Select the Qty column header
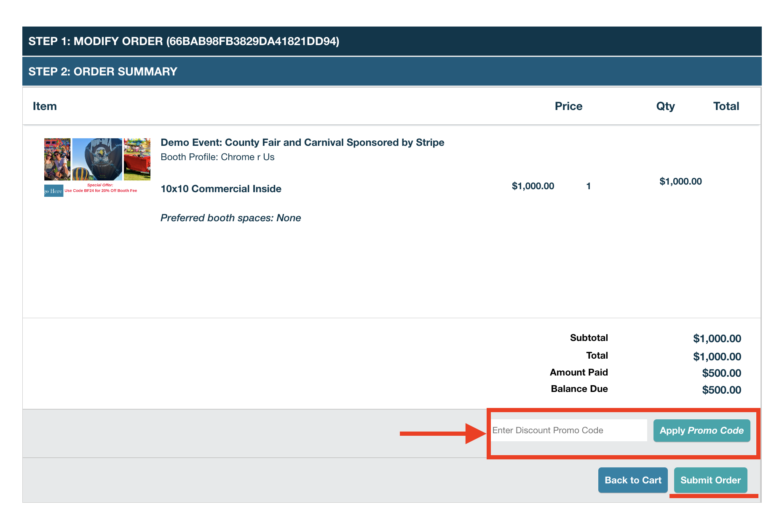Screen dimensions: 782x515 point(665,106)
